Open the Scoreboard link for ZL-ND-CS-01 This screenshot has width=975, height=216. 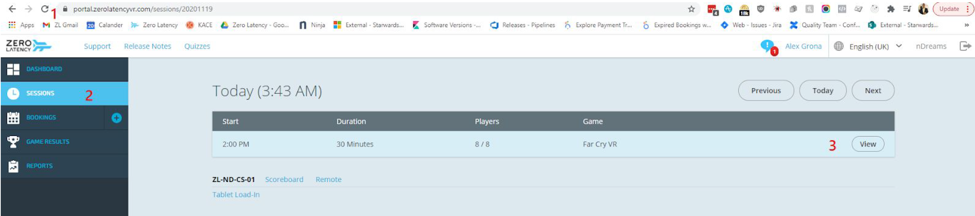click(x=284, y=179)
